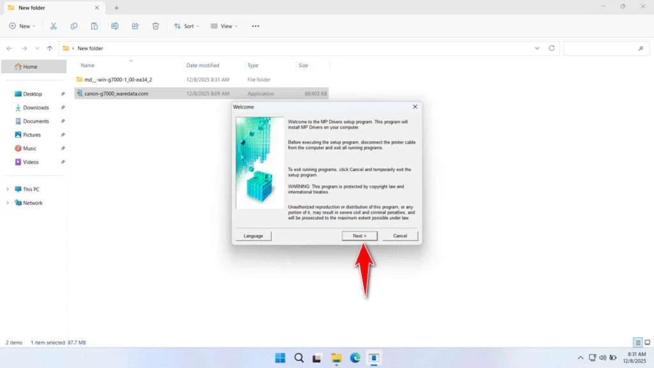Click the paste icon in the toolbar

(x=95, y=26)
